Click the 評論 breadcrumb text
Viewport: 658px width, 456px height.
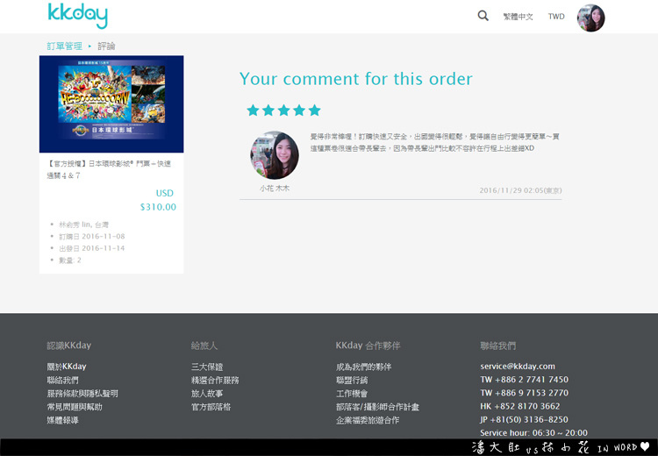coord(106,46)
